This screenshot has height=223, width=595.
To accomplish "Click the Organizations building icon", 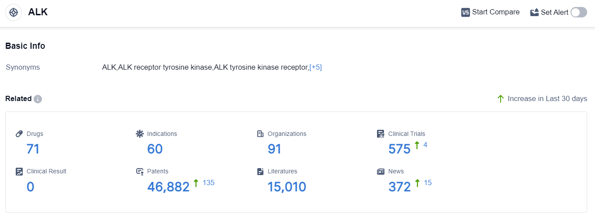I will point(260,134).
